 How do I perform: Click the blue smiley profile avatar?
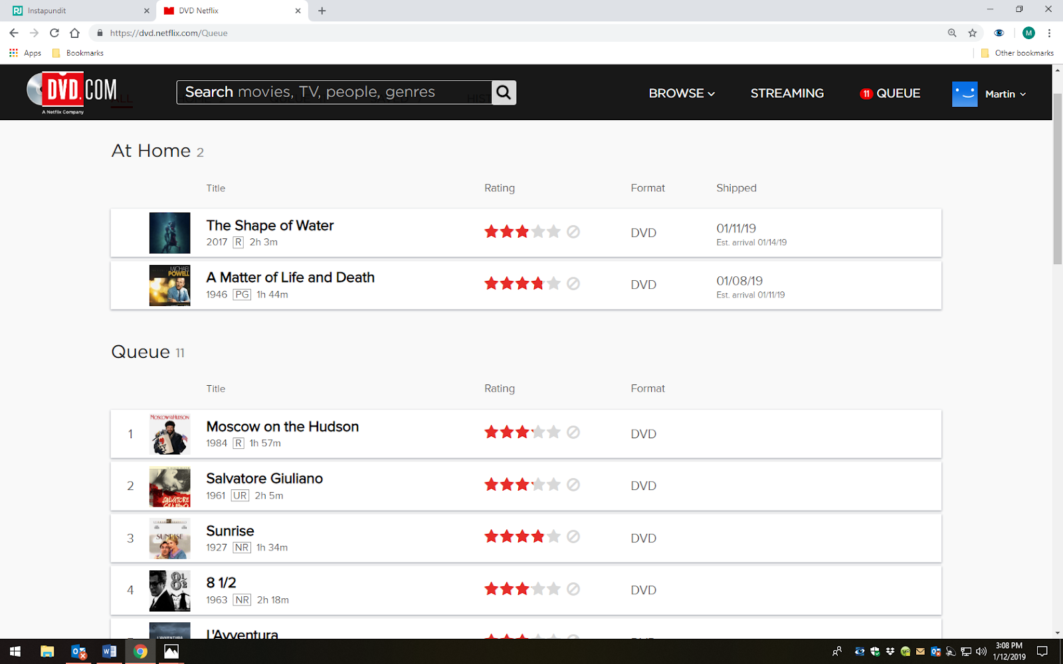(965, 94)
